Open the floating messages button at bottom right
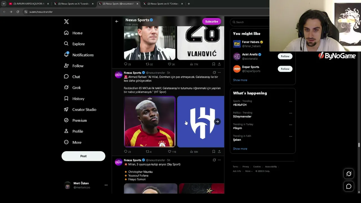The image size is (361, 203). (x=349, y=186)
